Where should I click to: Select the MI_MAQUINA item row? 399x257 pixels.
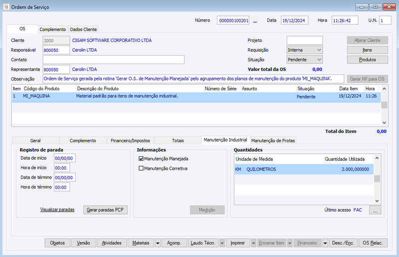pyautogui.click(x=197, y=97)
